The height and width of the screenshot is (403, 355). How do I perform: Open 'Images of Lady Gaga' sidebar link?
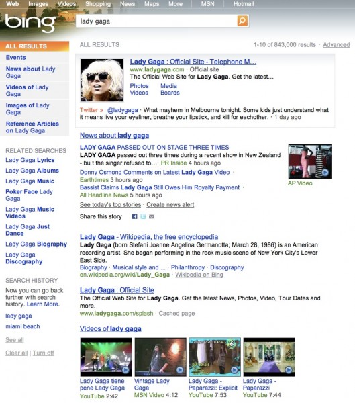click(x=28, y=109)
